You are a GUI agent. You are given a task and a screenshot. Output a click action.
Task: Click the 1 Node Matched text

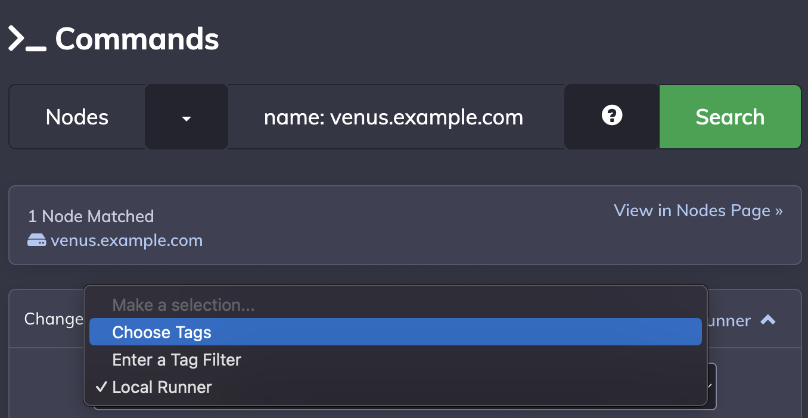(x=91, y=216)
